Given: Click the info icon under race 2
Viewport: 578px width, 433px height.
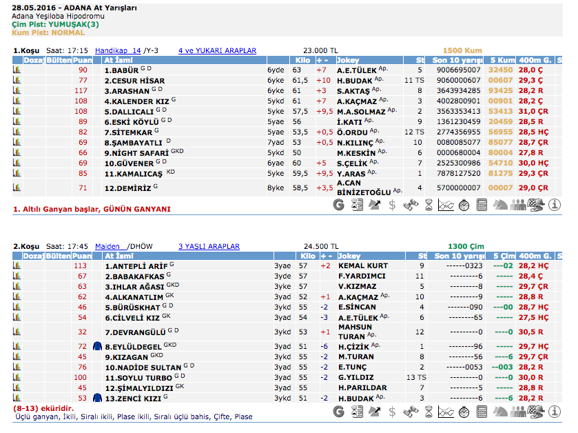Looking at the screenshot, I should (555, 411).
